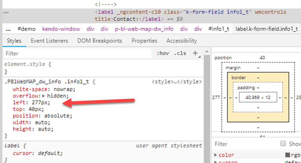Open the .cls class editor
The height and width of the screenshot is (163, 301).
coord(180,53)
